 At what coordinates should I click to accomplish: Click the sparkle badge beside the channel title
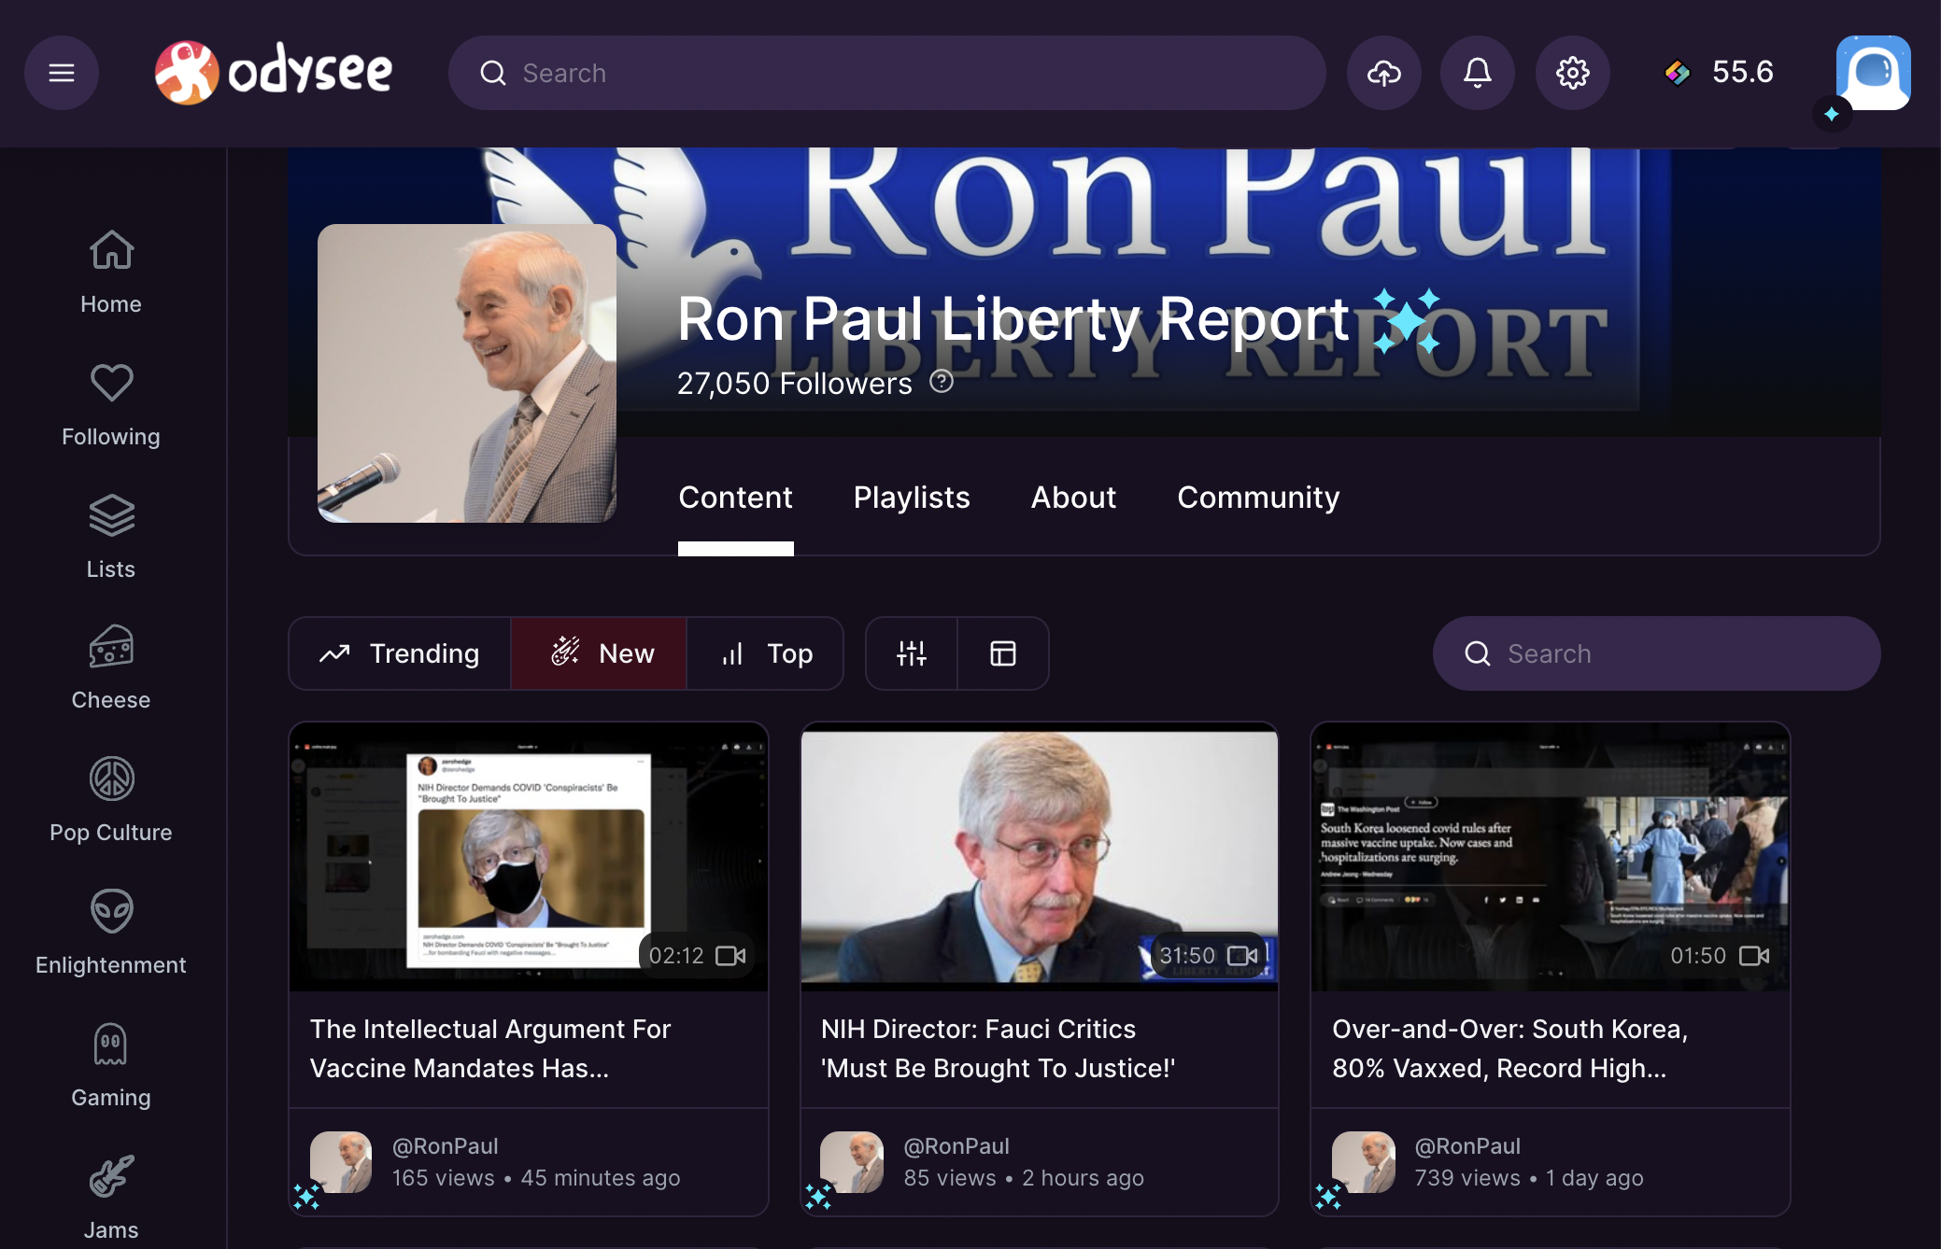pyautogui.click(x=1406, y=320)
